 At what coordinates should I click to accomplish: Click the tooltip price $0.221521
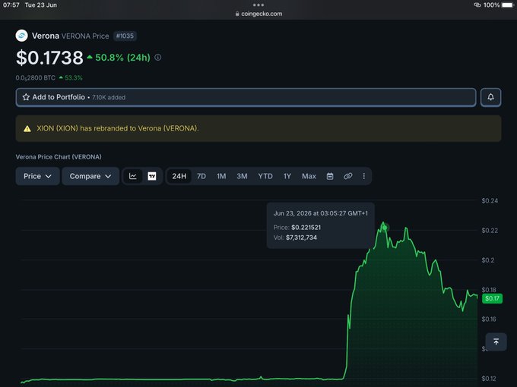point(306,228)
